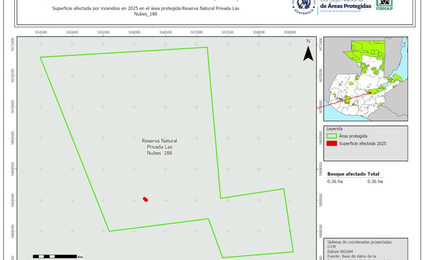Click the green CONAP logo
This screenshot has height=260, width=425.
click(384, 4)
